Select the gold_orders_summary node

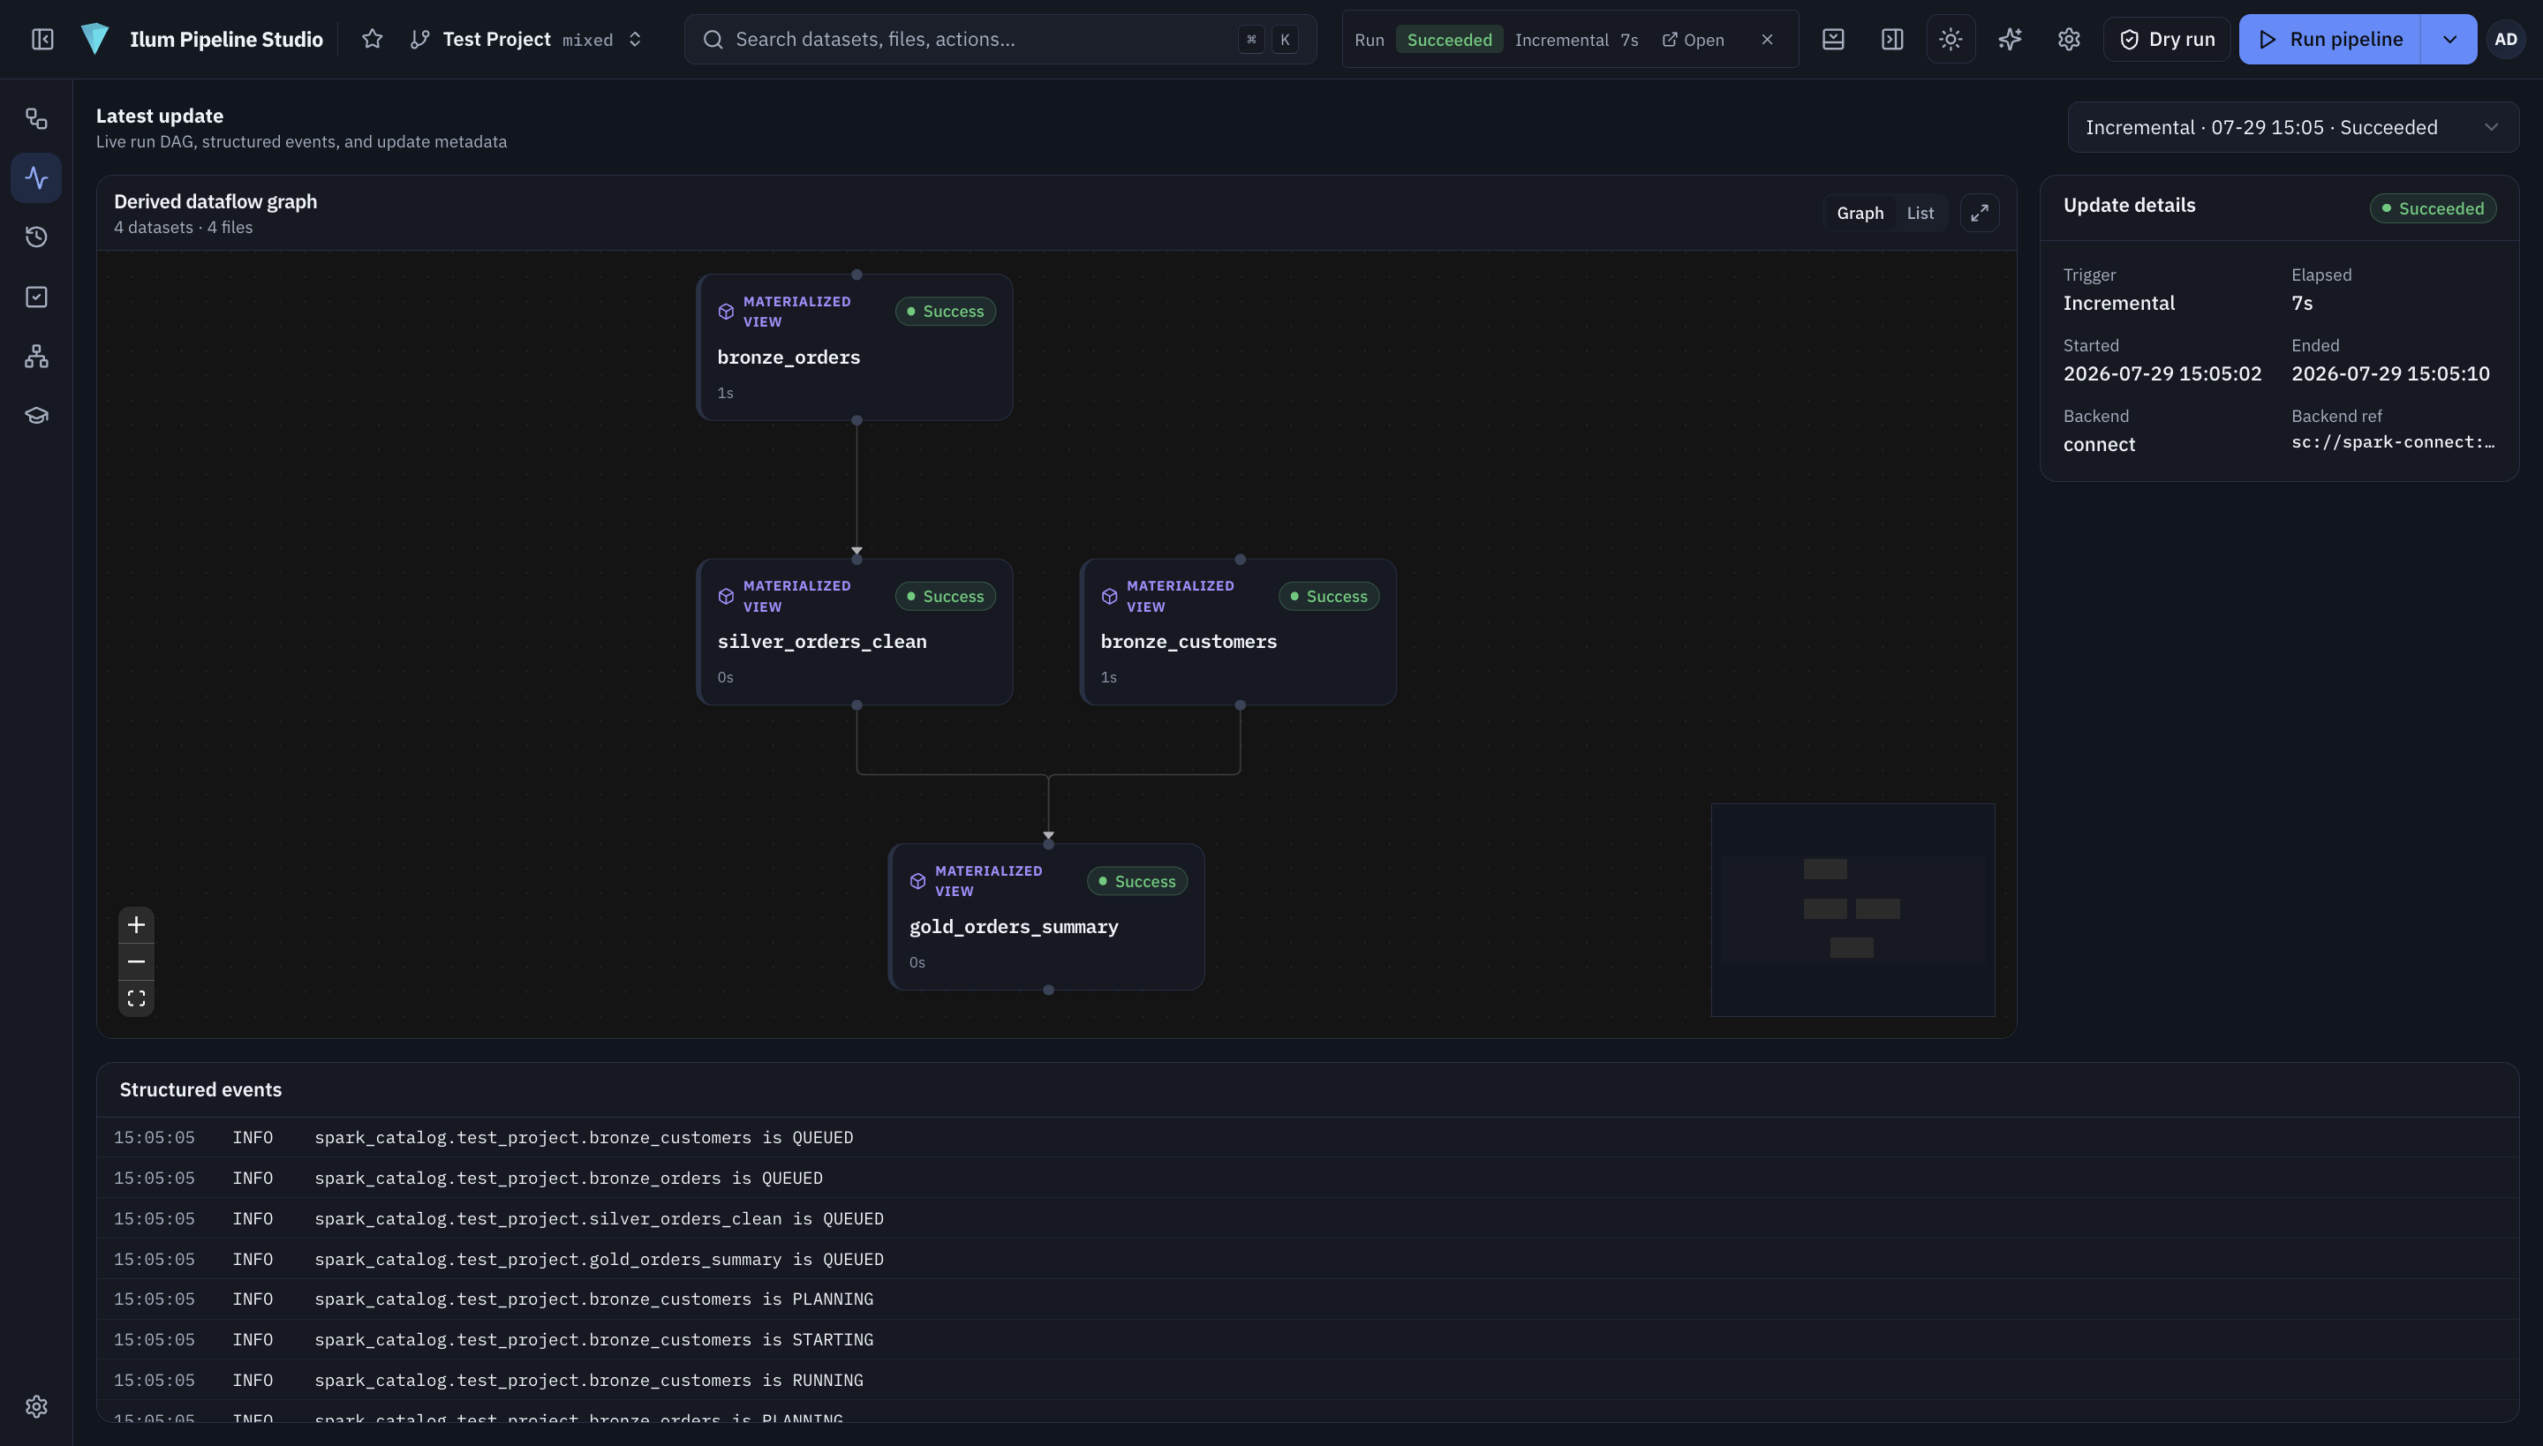[x=1047, y=916]
